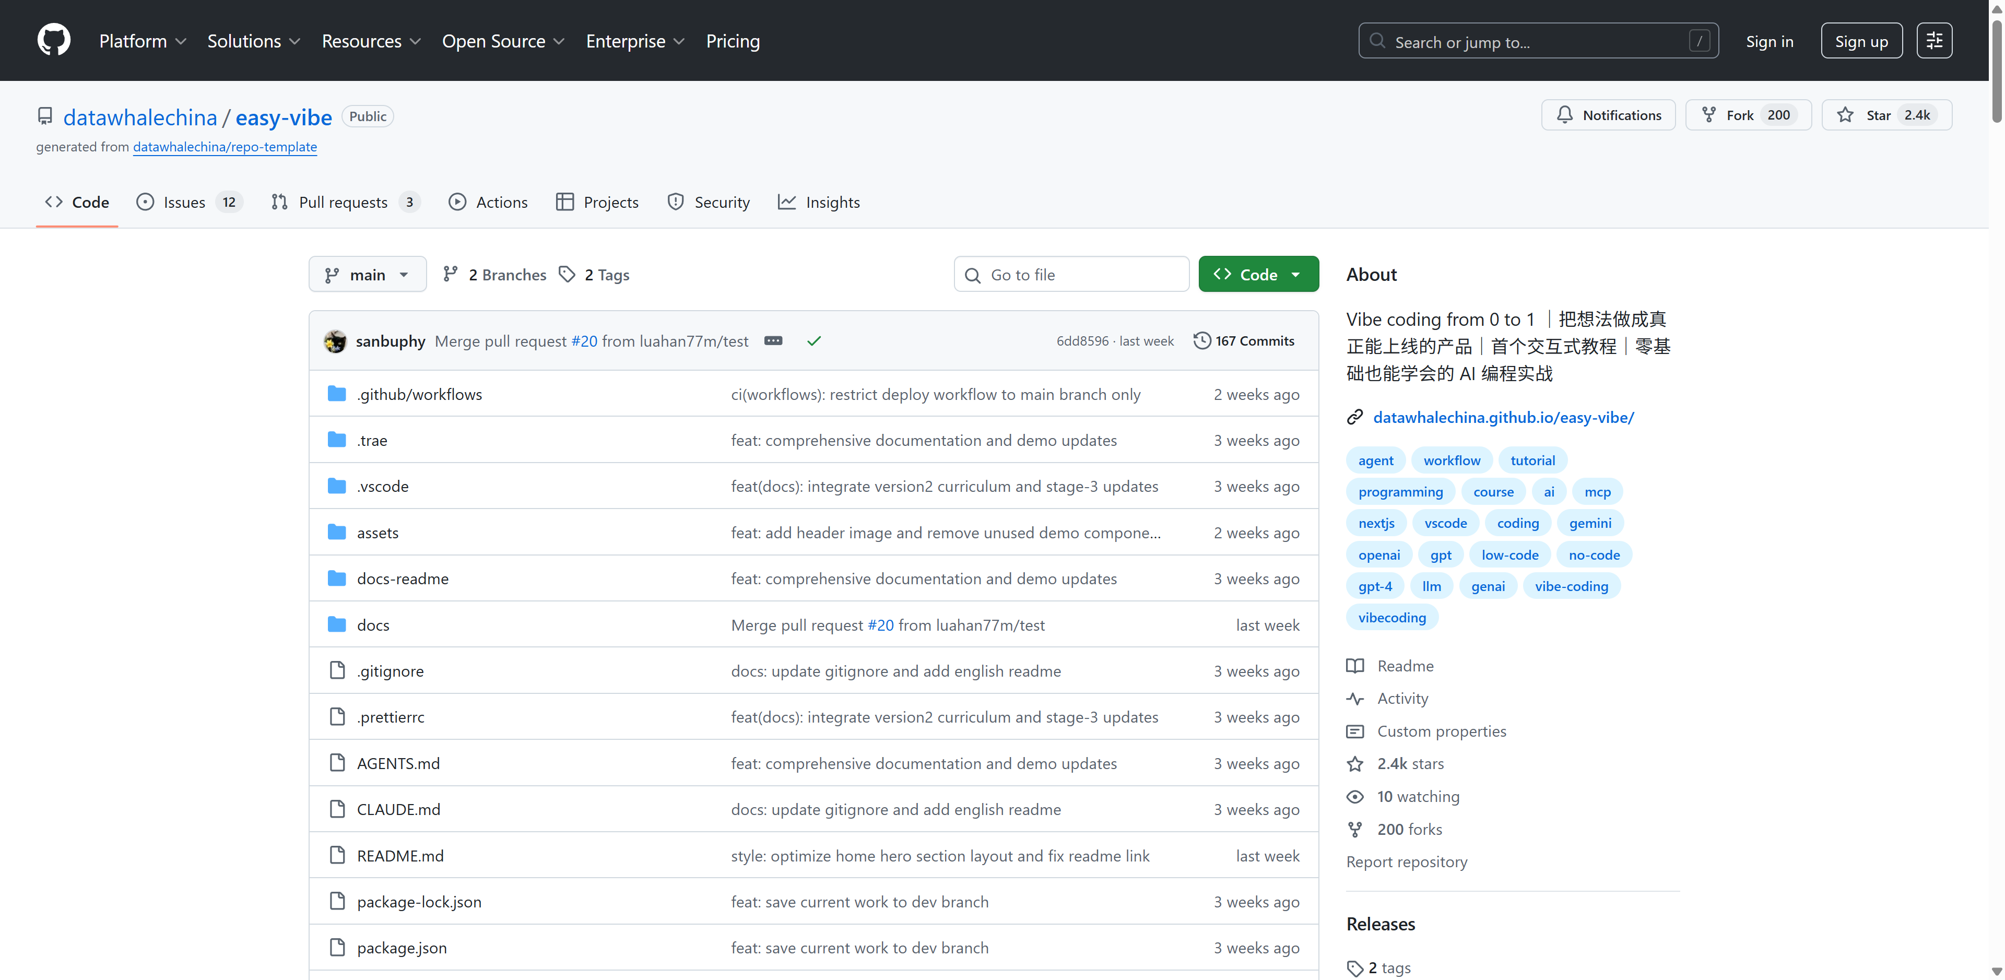Click the green check commit status icon
This screenshot has width=2005, height=980.
(813, 341)
